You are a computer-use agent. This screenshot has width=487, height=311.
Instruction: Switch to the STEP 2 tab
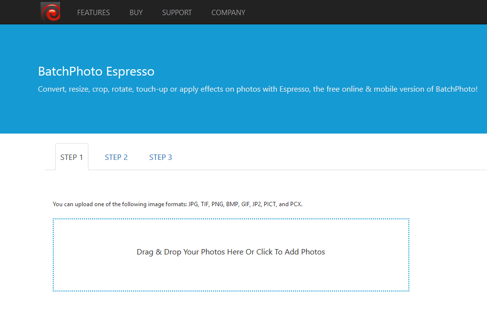(x=116, y=157)
